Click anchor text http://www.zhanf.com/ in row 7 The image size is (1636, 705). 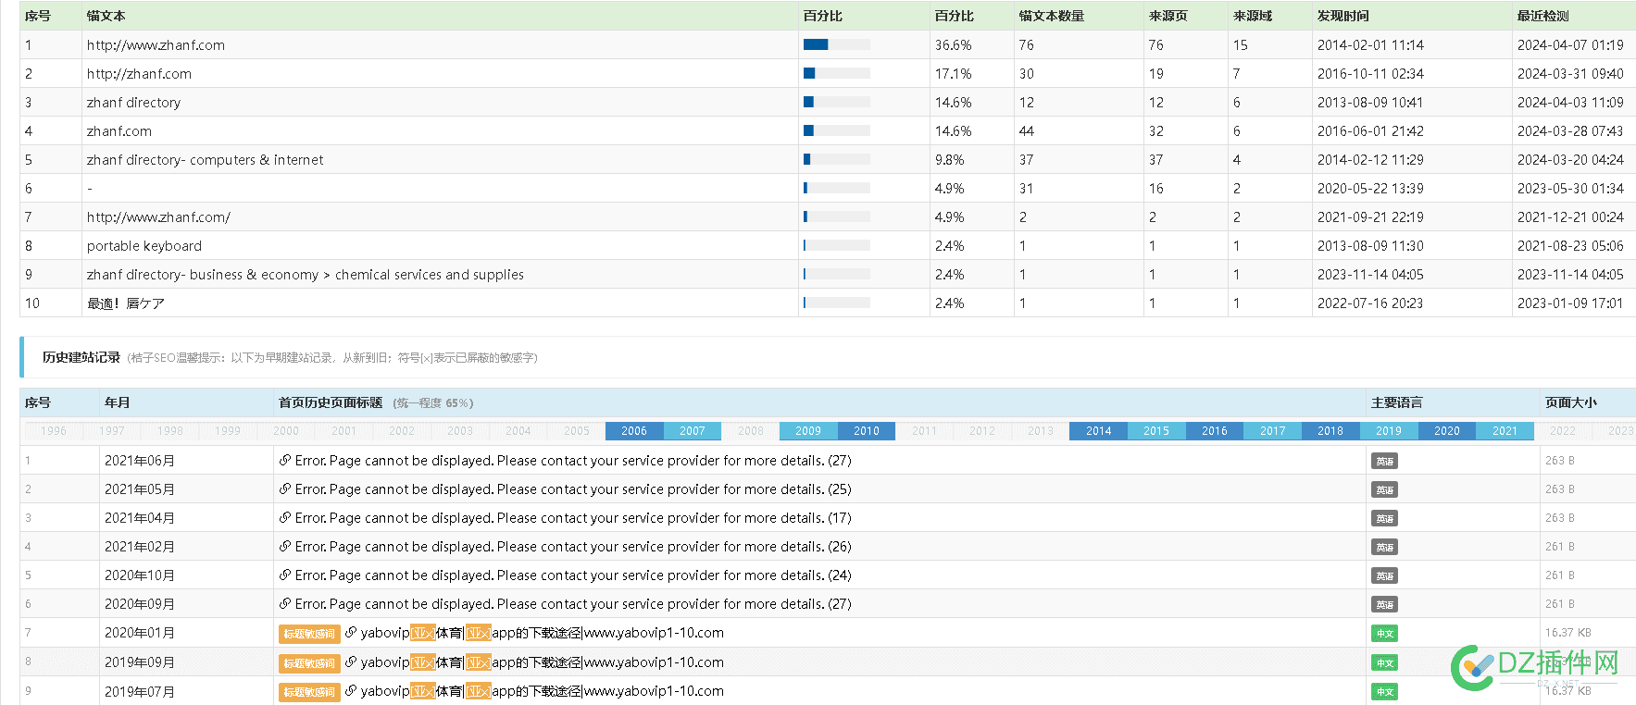[158, 216]
